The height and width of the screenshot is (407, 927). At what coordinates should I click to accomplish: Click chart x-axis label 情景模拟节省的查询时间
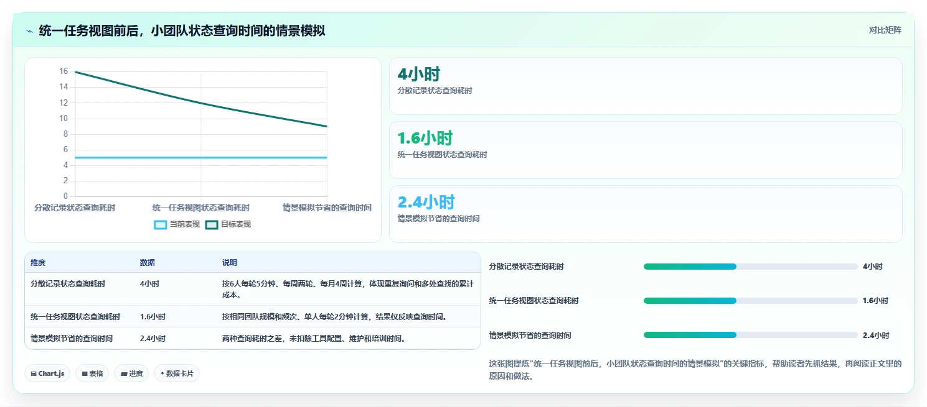click(327, 208)
